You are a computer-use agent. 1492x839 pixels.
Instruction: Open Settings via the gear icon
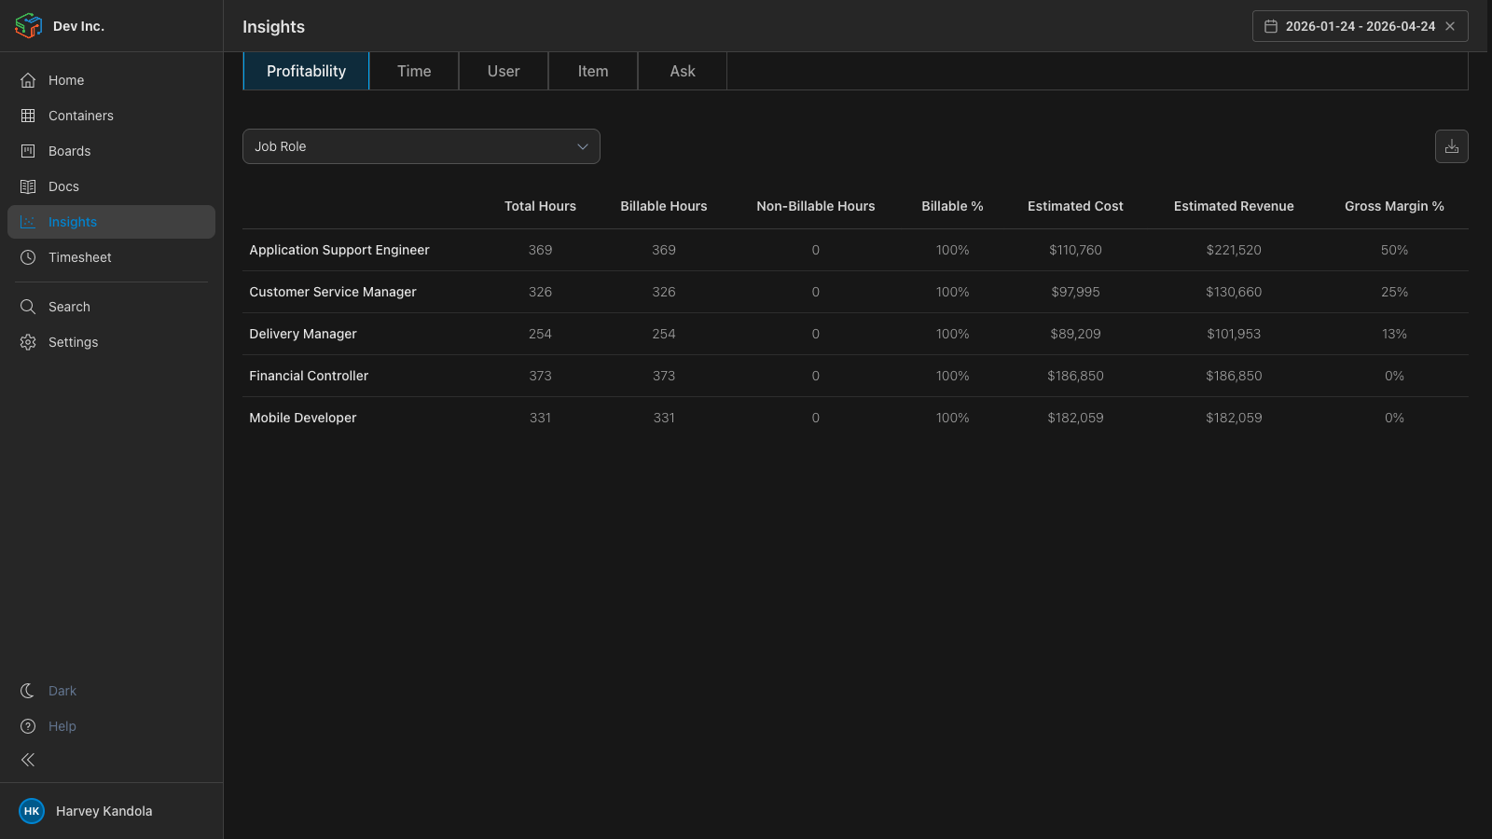pos(28,342)
